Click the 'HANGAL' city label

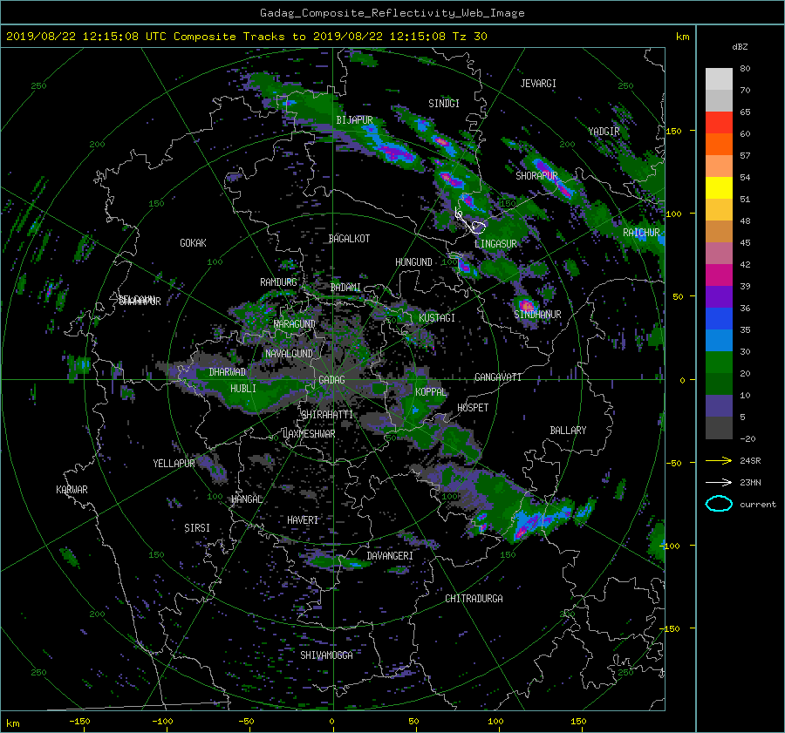click(247, 499)
